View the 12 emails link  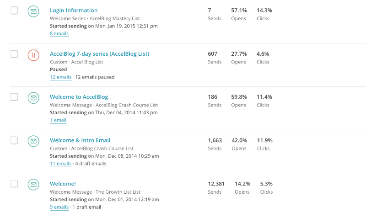coord(60,77)
